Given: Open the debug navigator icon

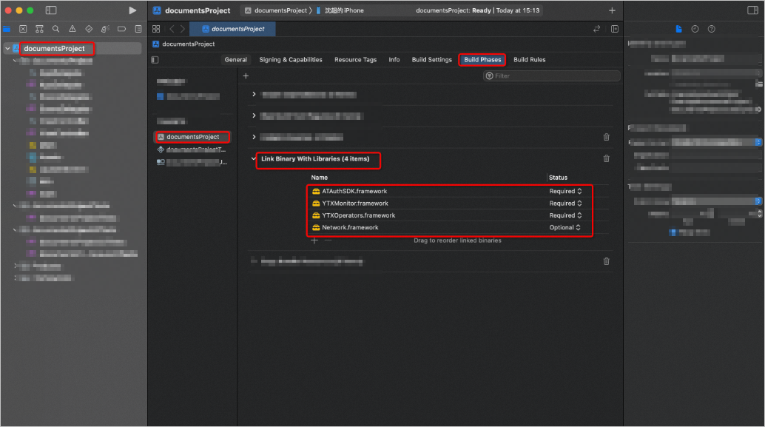Looking at the screenshot, I should click(105, 29).
